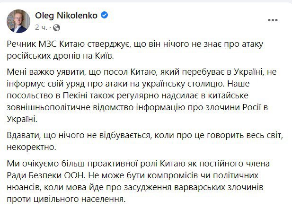Open the three-dot post options menu
This screenshot has height=209, width=292.
[x=272, y=20]
